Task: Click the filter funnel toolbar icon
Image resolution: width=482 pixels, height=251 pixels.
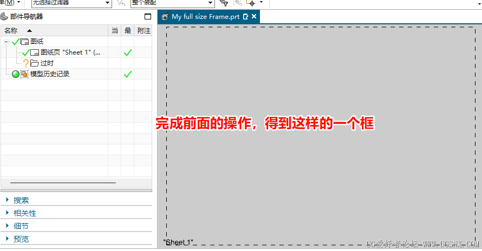Action: click(x=224, y=3)
